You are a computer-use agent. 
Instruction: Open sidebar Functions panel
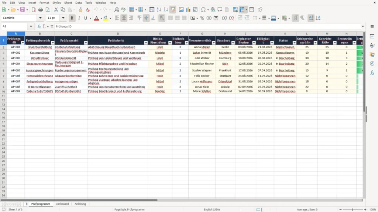372,73
